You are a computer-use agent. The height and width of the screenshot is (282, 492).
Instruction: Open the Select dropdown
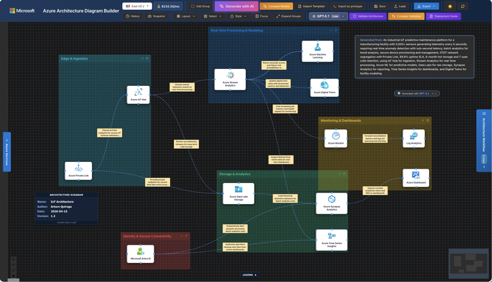point(212,16)
